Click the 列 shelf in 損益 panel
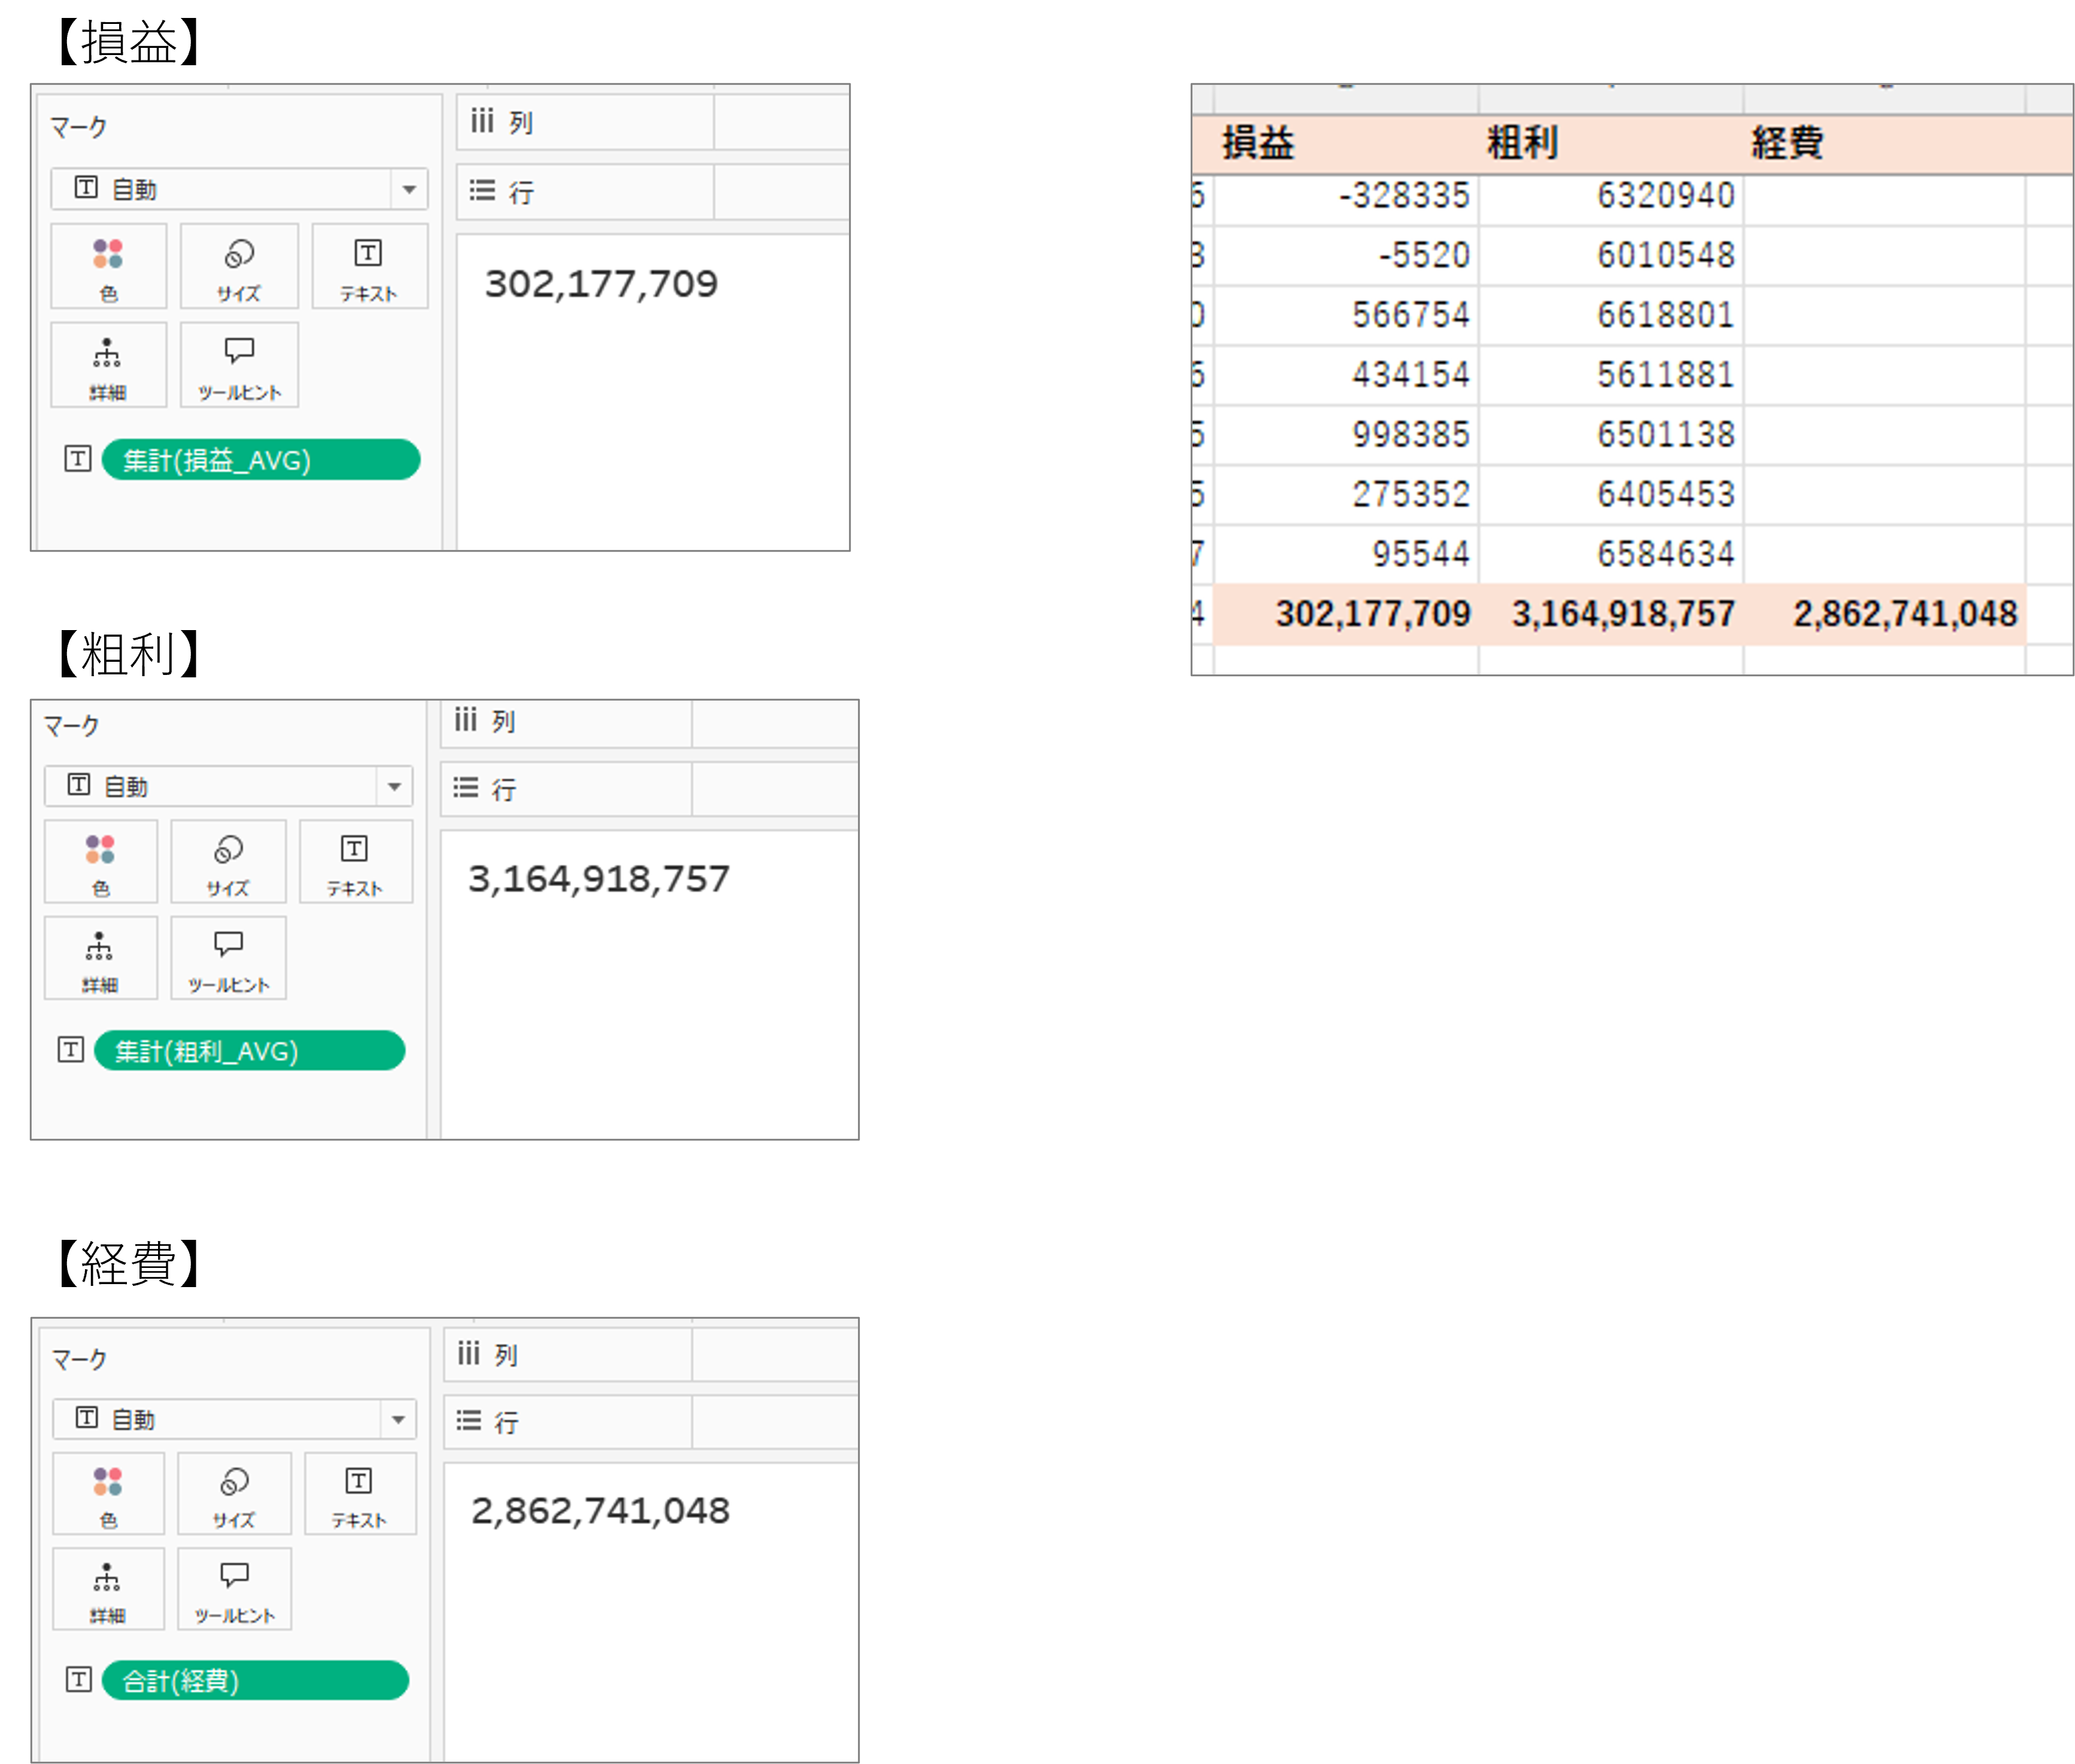Screen dimensions: 2075x1764 click(653, 122)
